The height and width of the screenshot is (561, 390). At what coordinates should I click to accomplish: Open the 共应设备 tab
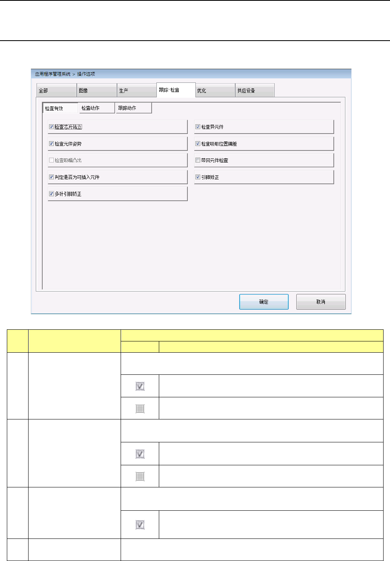coord(255,90)
